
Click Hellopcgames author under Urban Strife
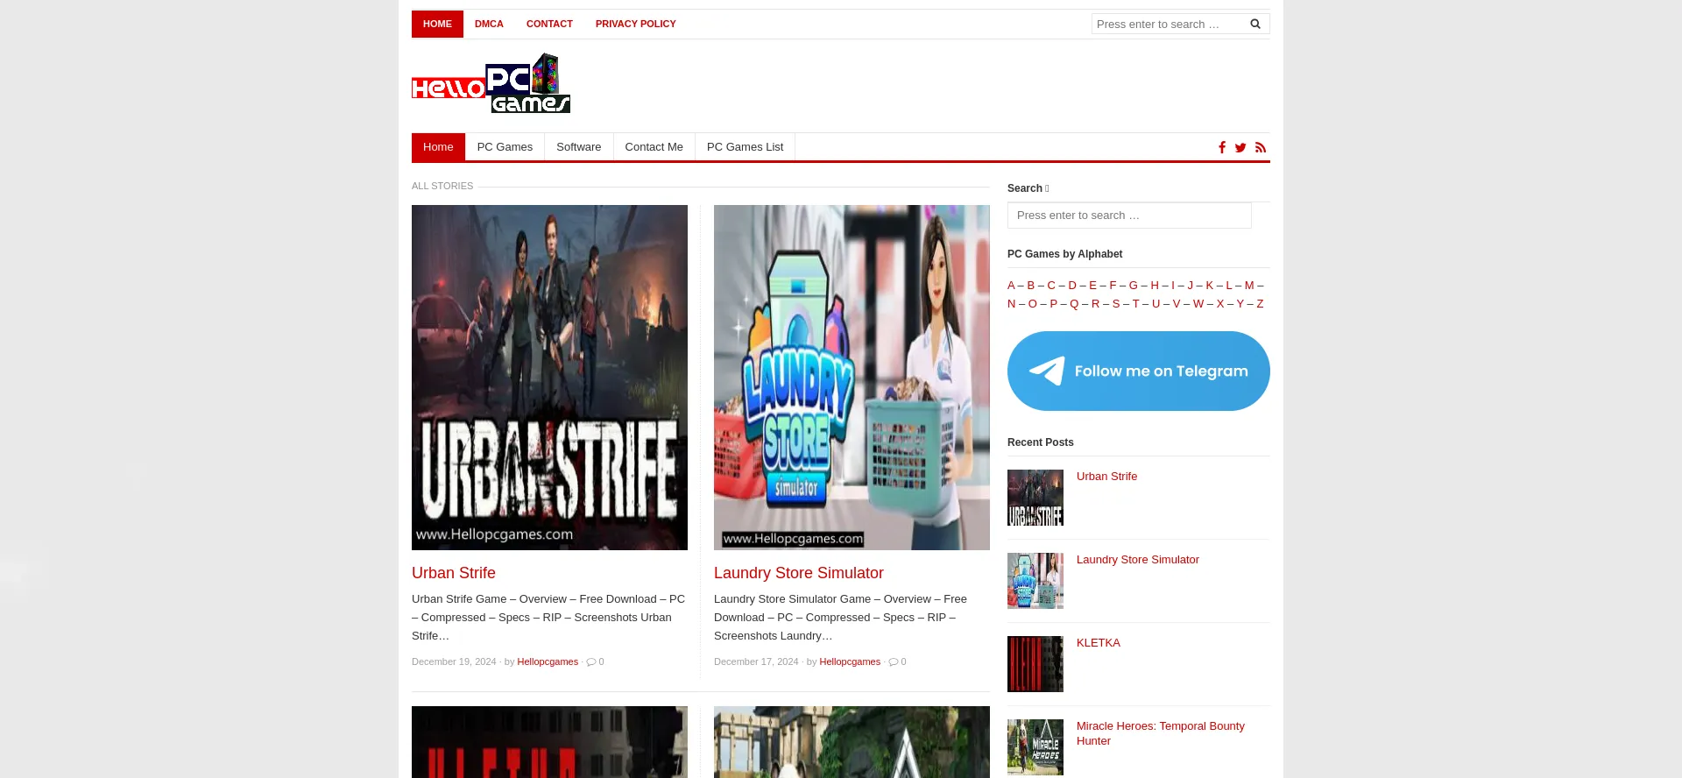coord(548,661)
